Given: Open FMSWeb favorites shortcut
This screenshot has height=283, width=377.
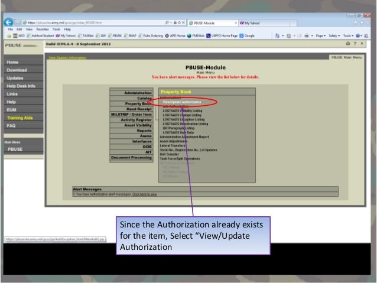Looking at the screenshot, I should click(x=196, y=36).
